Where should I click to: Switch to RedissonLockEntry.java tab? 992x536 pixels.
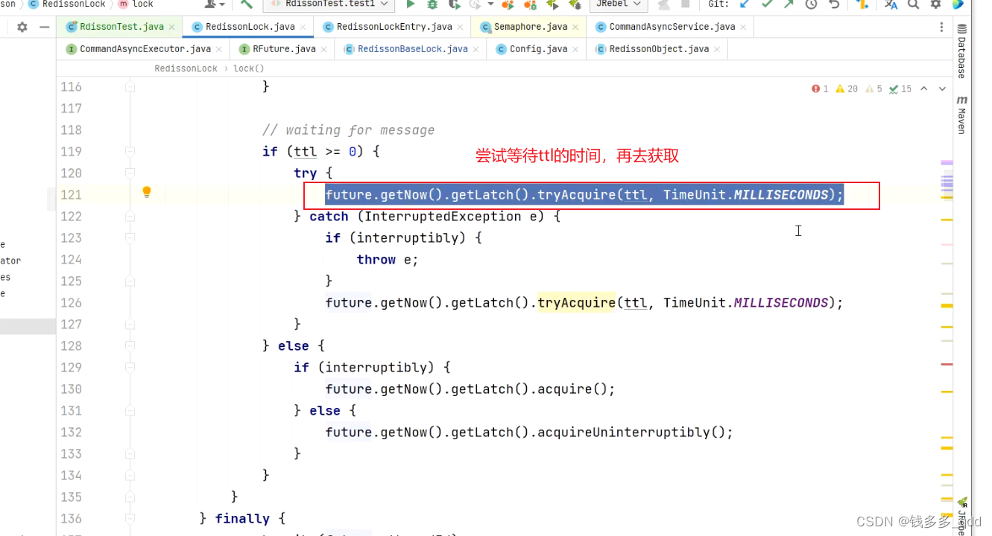coord(394,27)
